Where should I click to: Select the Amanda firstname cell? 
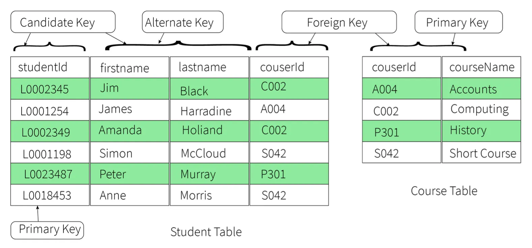click(x=129, y=131)
